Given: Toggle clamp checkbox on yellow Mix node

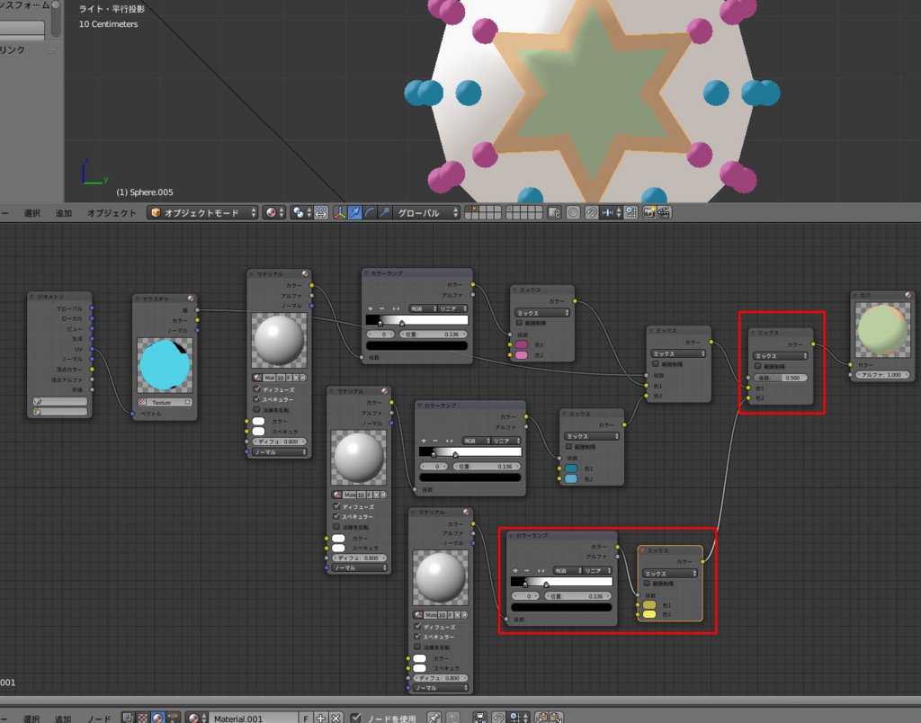Looking at the screenshot, I should tap(648, 584).
